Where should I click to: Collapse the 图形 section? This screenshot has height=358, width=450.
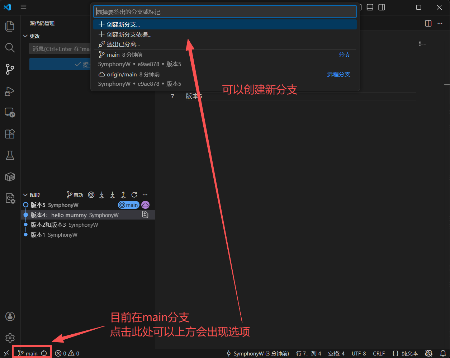tap(25, 195)
